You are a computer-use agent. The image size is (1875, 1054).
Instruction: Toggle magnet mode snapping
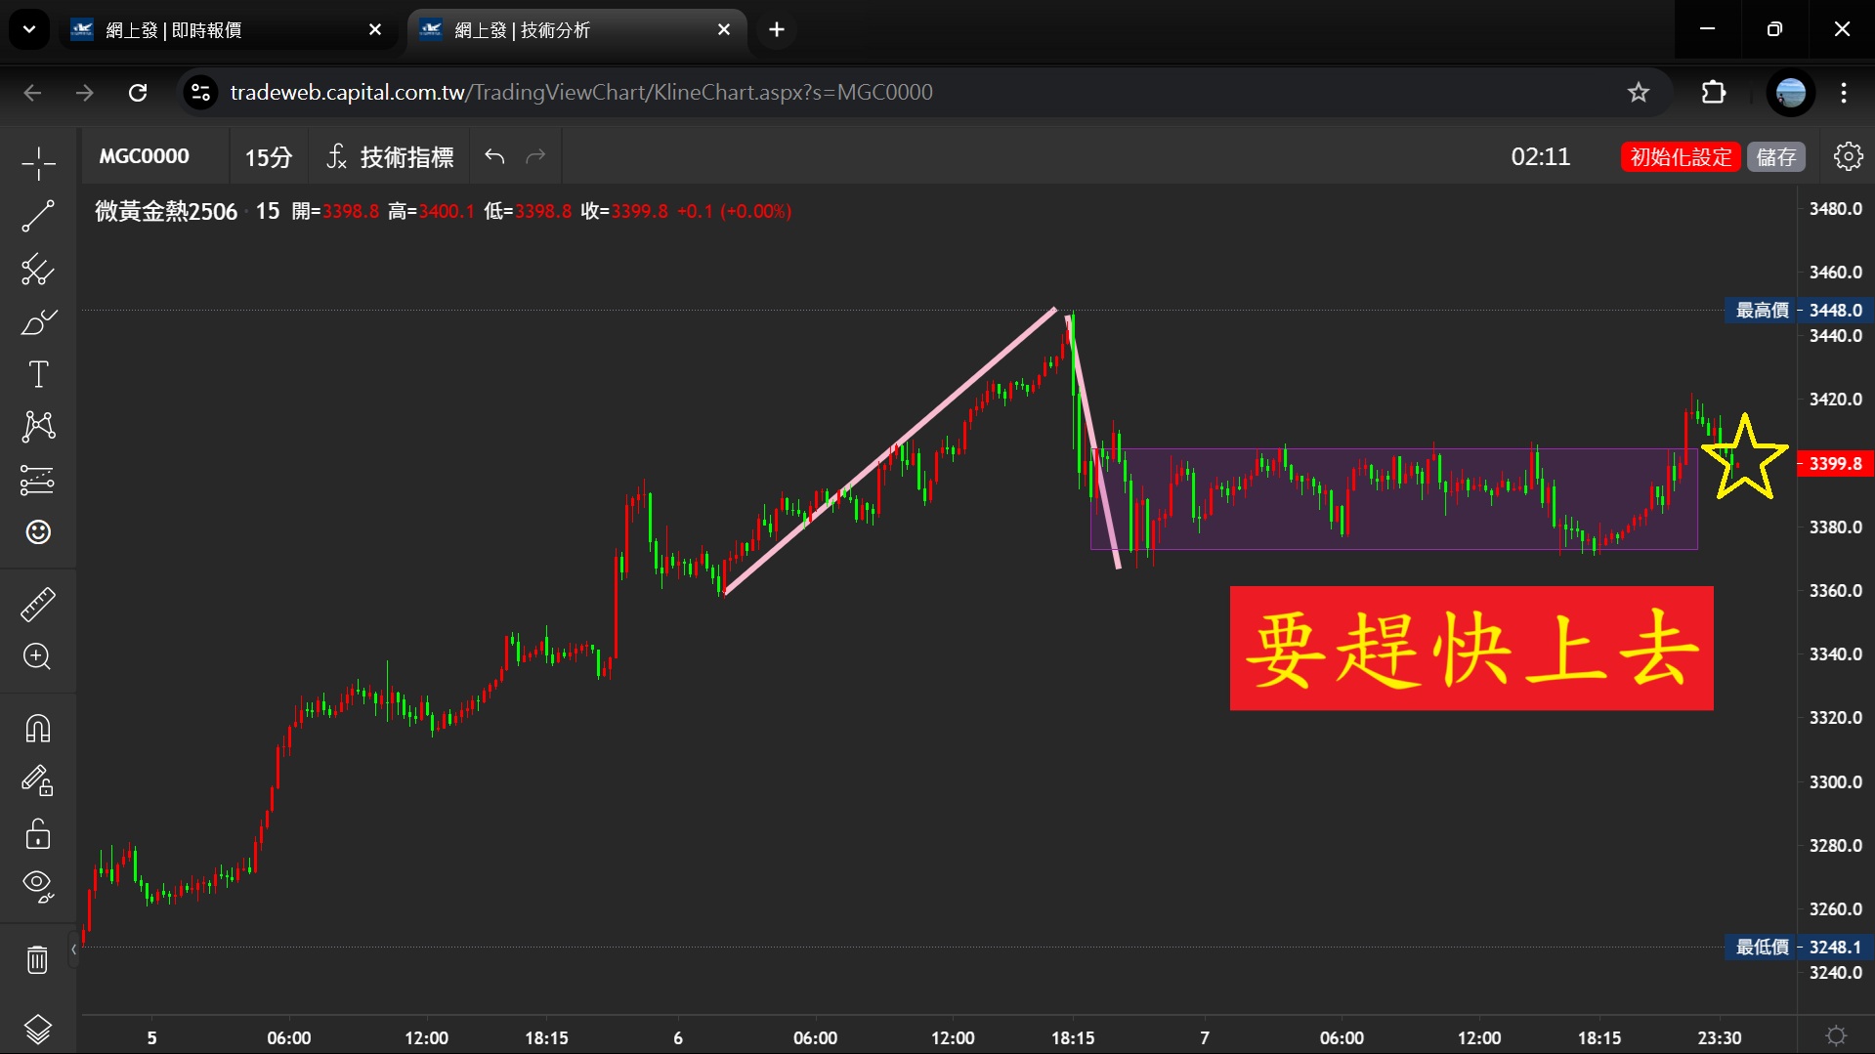38,729
